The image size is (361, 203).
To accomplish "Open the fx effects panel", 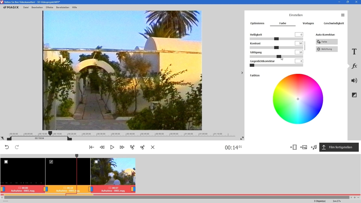I will 354,66.
